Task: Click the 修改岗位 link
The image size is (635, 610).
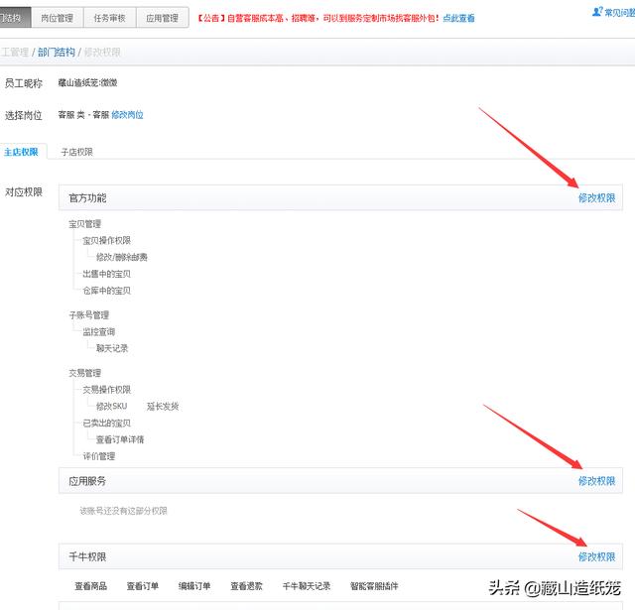Action: (x=127, y=115)
